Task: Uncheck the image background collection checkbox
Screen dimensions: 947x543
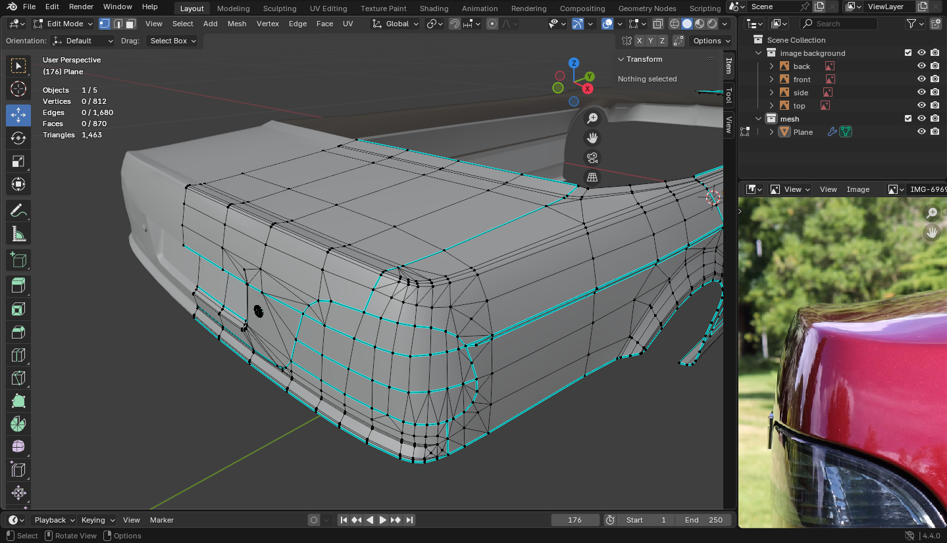Action: [x=908, y=53]
